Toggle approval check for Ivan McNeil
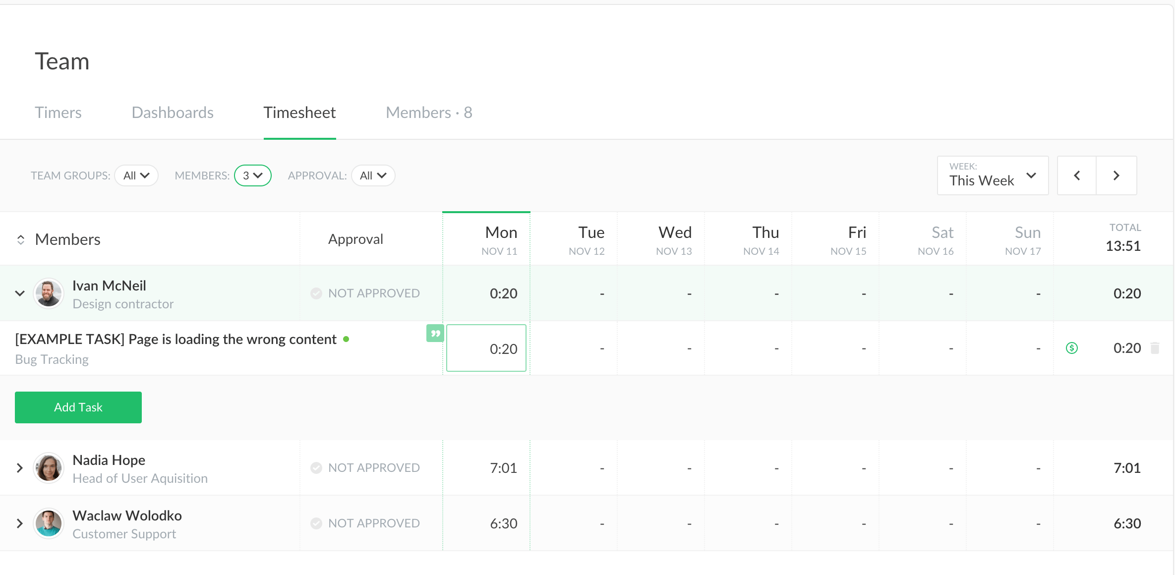Image resolution: width=1175 pixels, height=575 pixels. [316, 293]
